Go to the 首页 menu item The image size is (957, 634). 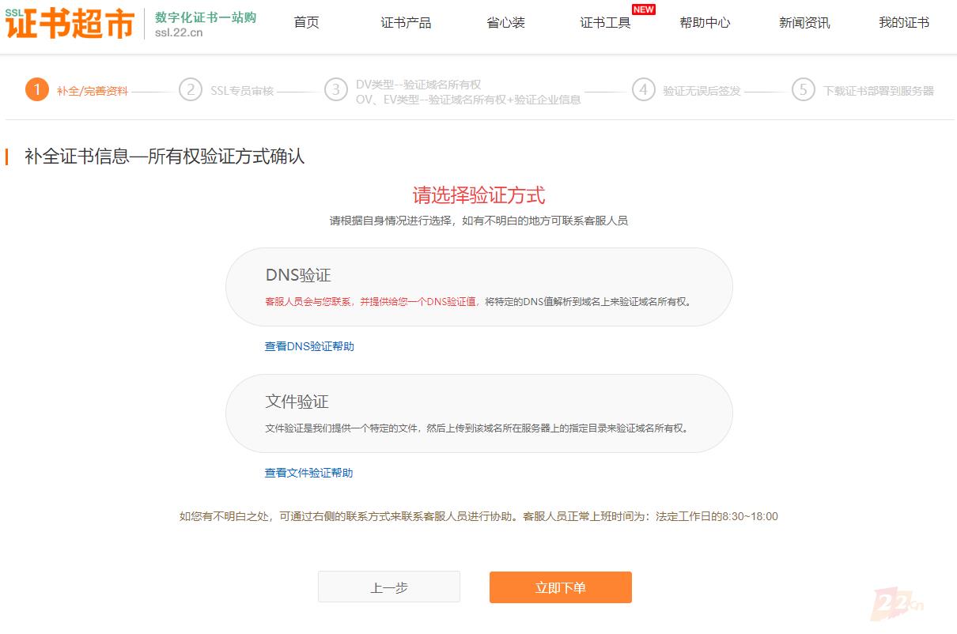306,23
